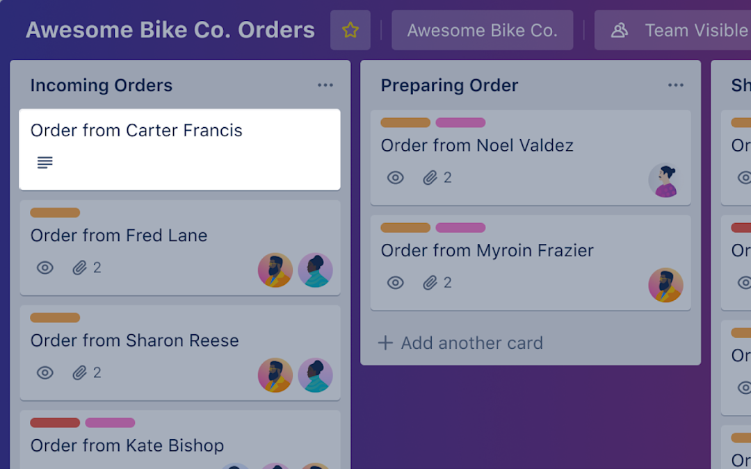
Task: Toggle watching on Sharon Reese card
Action: (x=45, y=373)
